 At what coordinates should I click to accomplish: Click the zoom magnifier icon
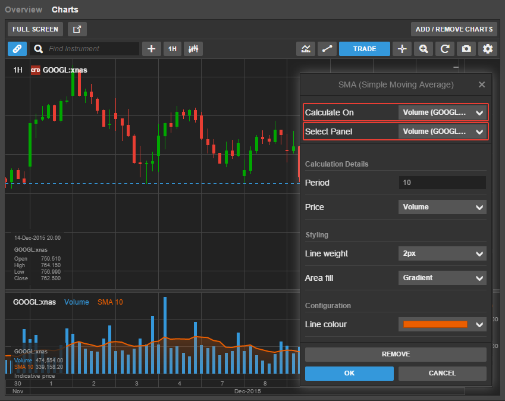[x=424, y=49]
